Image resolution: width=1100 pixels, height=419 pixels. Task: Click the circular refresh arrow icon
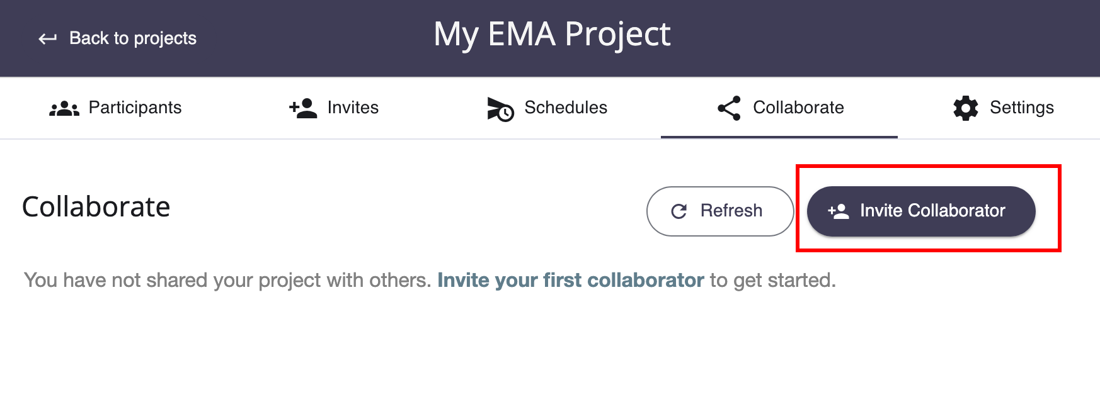pos(679,211)
